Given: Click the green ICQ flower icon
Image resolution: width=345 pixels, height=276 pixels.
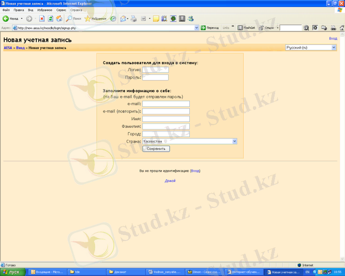Looking at the screenshot, I should (x=173, y=19).
